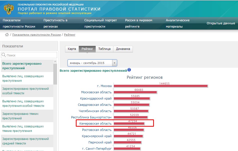The image size is (238, 151).
Task: Click the 'Рейтинг регионов' chart title
Action: point(145,78)
